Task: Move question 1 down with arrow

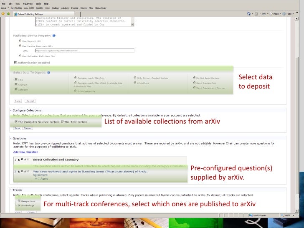Action: (x=22, y=160)
